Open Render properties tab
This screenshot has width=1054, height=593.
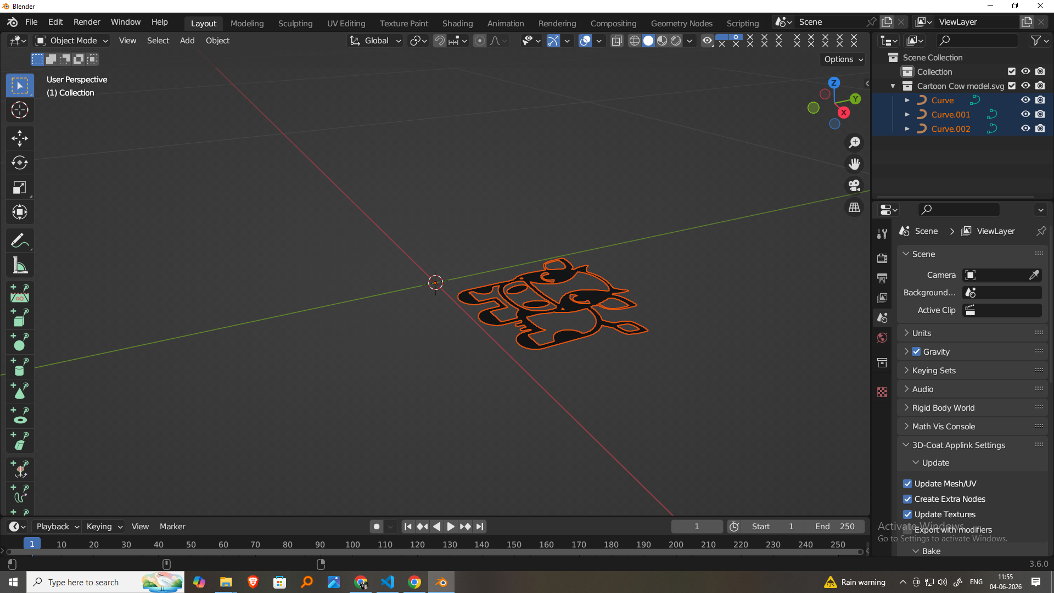pos(882,258)
